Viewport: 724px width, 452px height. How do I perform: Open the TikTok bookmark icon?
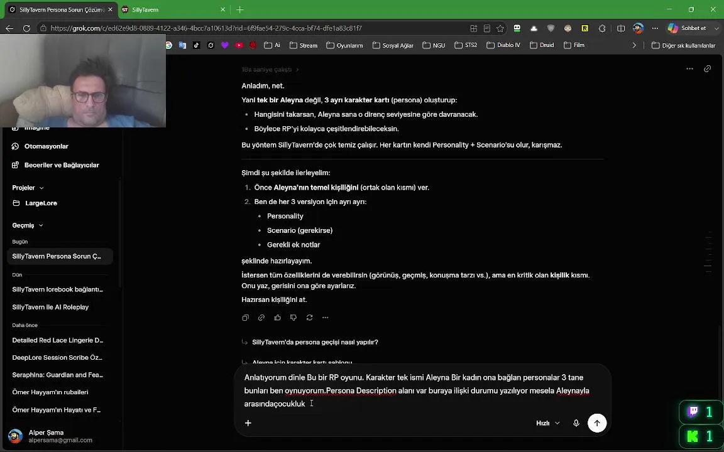197,45
